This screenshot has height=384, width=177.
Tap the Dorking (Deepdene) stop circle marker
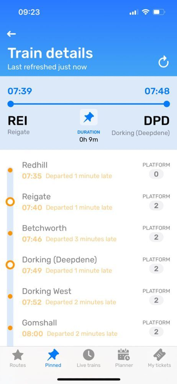pos(10,265)
